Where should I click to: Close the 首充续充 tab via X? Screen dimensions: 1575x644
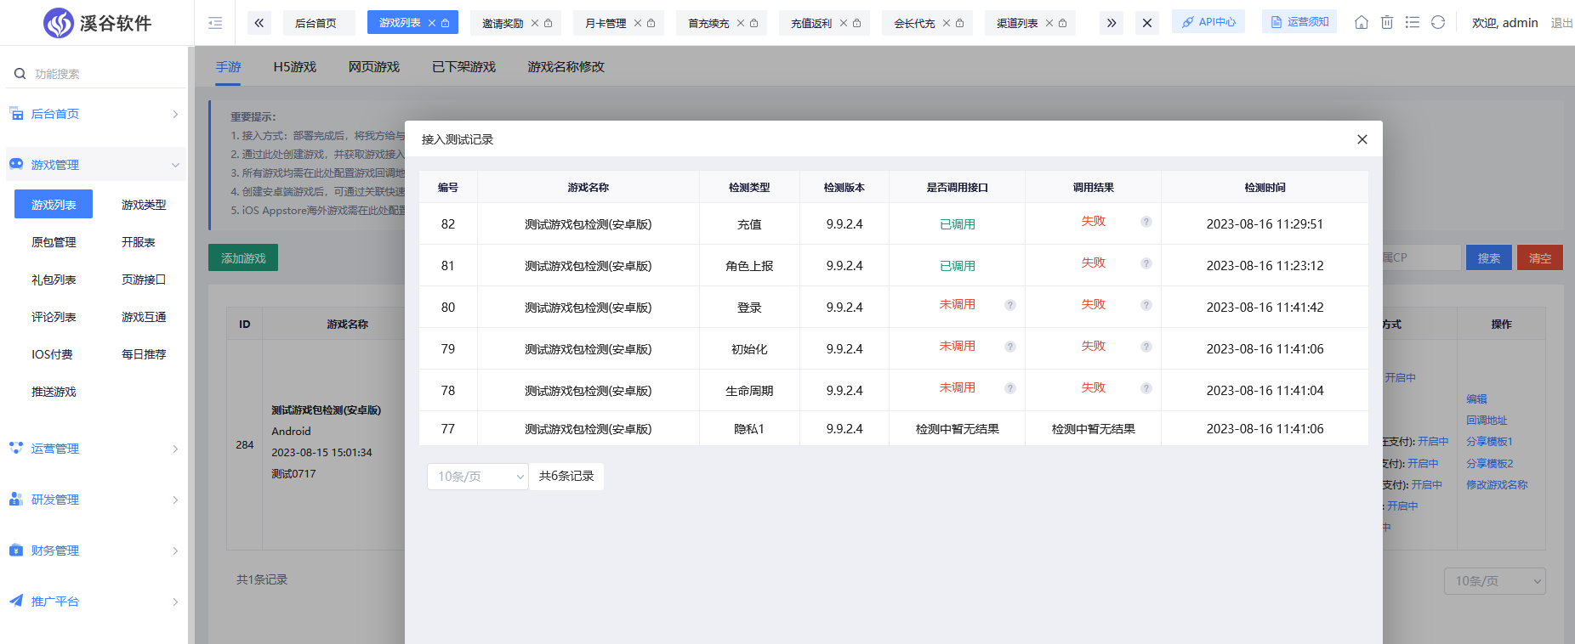coord(741,23)
